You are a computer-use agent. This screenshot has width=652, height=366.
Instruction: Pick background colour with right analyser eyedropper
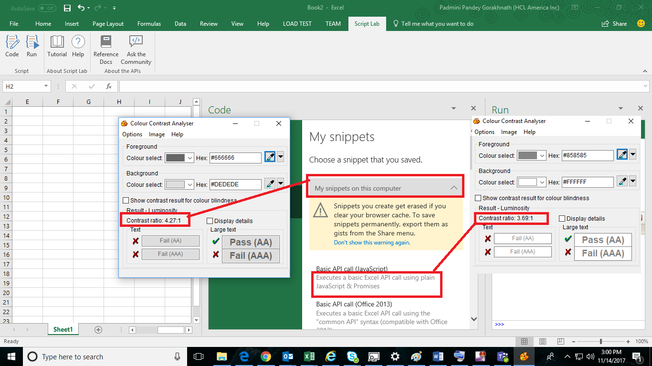[622, 182]
